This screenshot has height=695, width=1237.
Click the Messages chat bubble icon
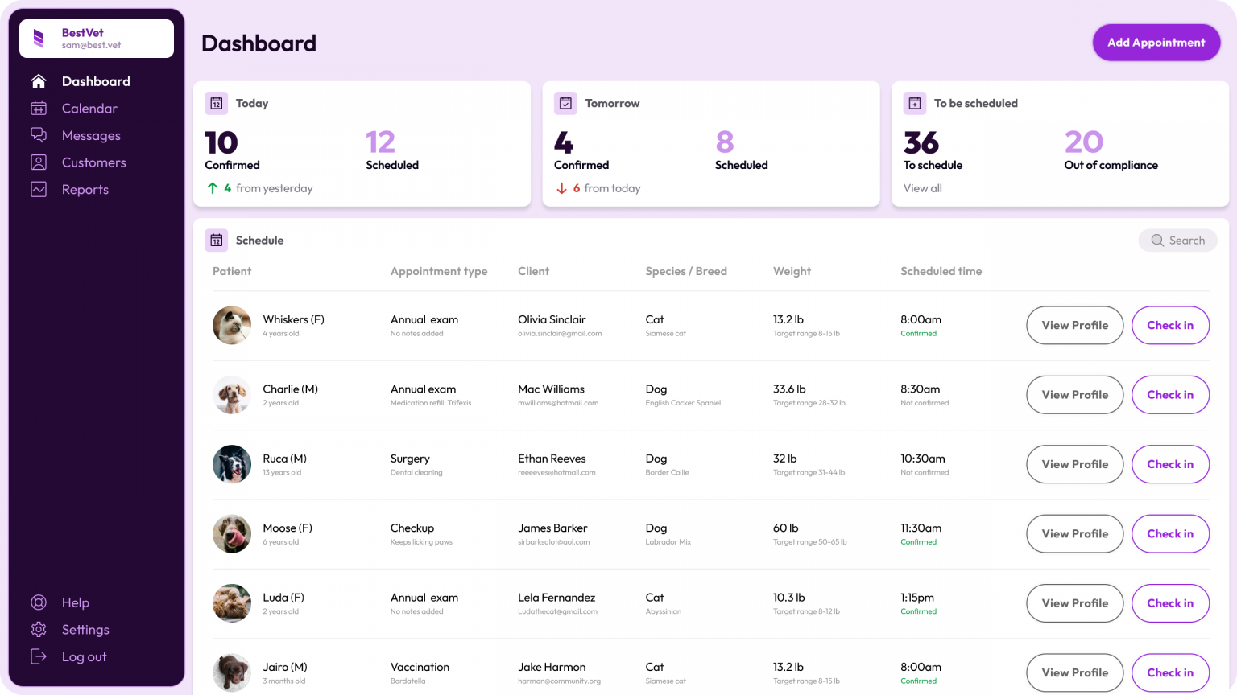coord(39,135)
